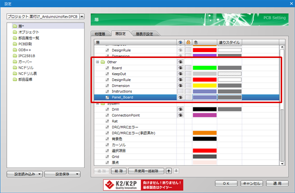Click the OK button
This screenshot has height=193, width=295.
226,183
